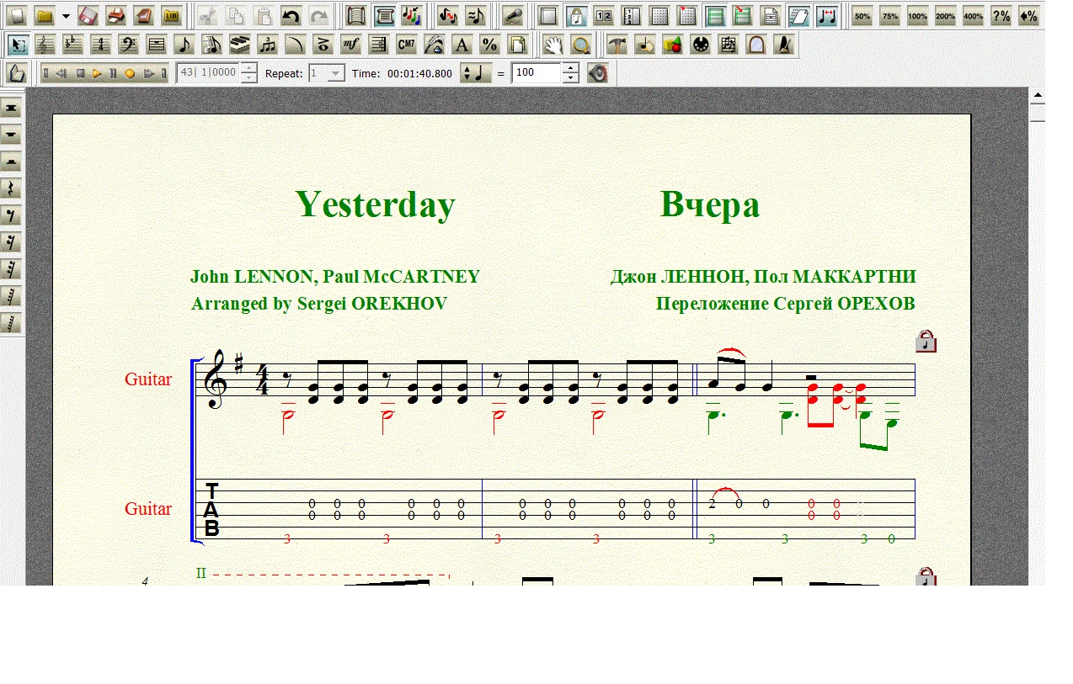Image resolution: width=1073 pixels, height=684 pixels.
Task: Open the LIB library icon
Action: (x=172, y=15)
